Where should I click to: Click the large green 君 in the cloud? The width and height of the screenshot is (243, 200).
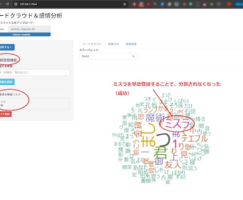(x=160, y=153)
